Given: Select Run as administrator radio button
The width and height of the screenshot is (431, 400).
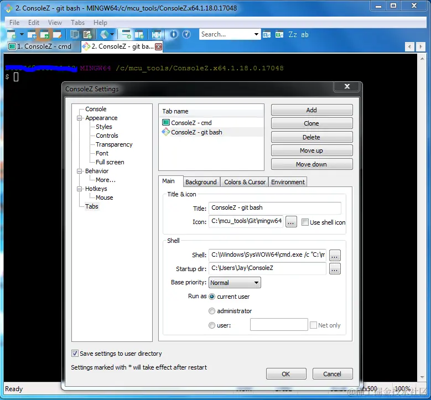Looking at the screenshot, I should [x=212, y=311].
